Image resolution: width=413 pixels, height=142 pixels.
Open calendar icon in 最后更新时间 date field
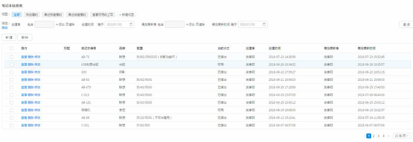click(x=264, y=24)
